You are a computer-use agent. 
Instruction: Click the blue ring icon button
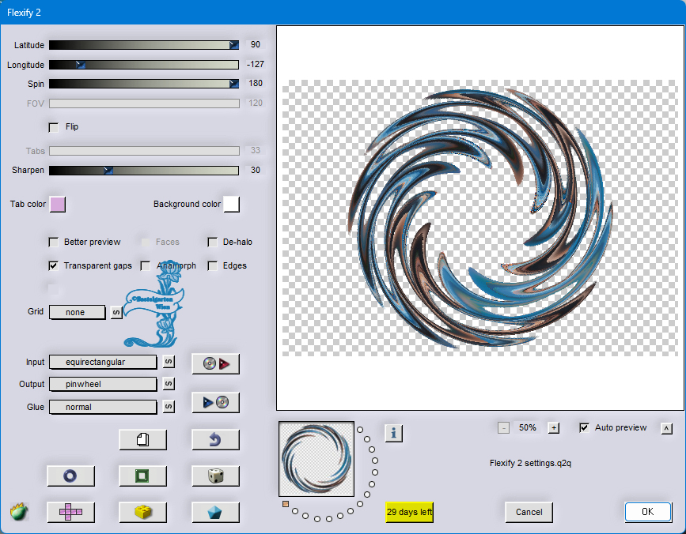[x=70, y=476]
